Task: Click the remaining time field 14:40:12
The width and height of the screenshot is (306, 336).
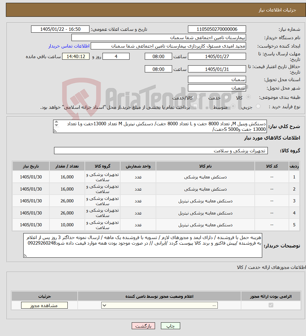Action: pyautogui.click(x=76, y=56)
